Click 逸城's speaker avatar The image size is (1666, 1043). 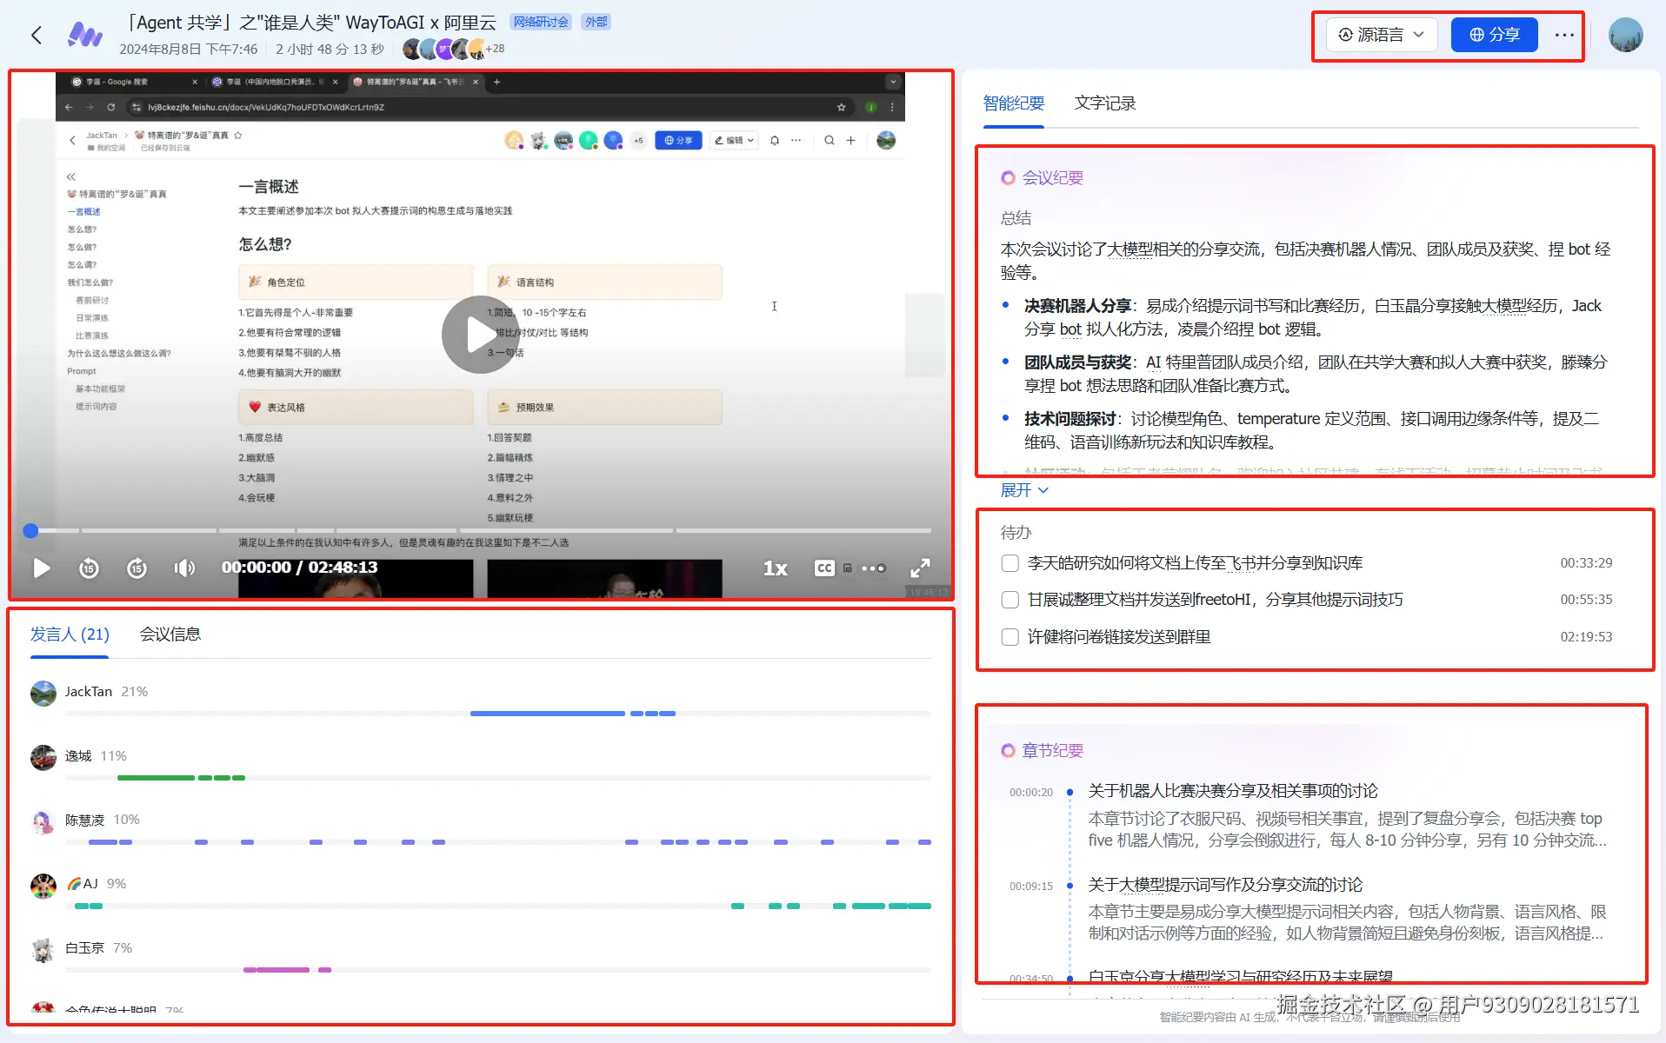(x=43, y=758)
